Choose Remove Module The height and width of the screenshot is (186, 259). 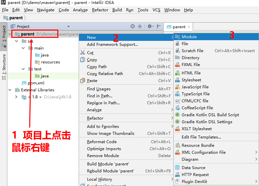[x=126, y=155]
